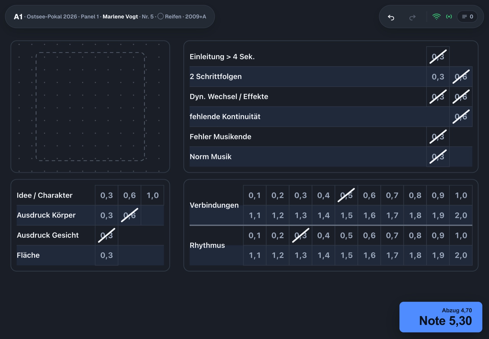Toggle 0,3 for Norm Musik
489x339 pixels.
tap(438, 157)
